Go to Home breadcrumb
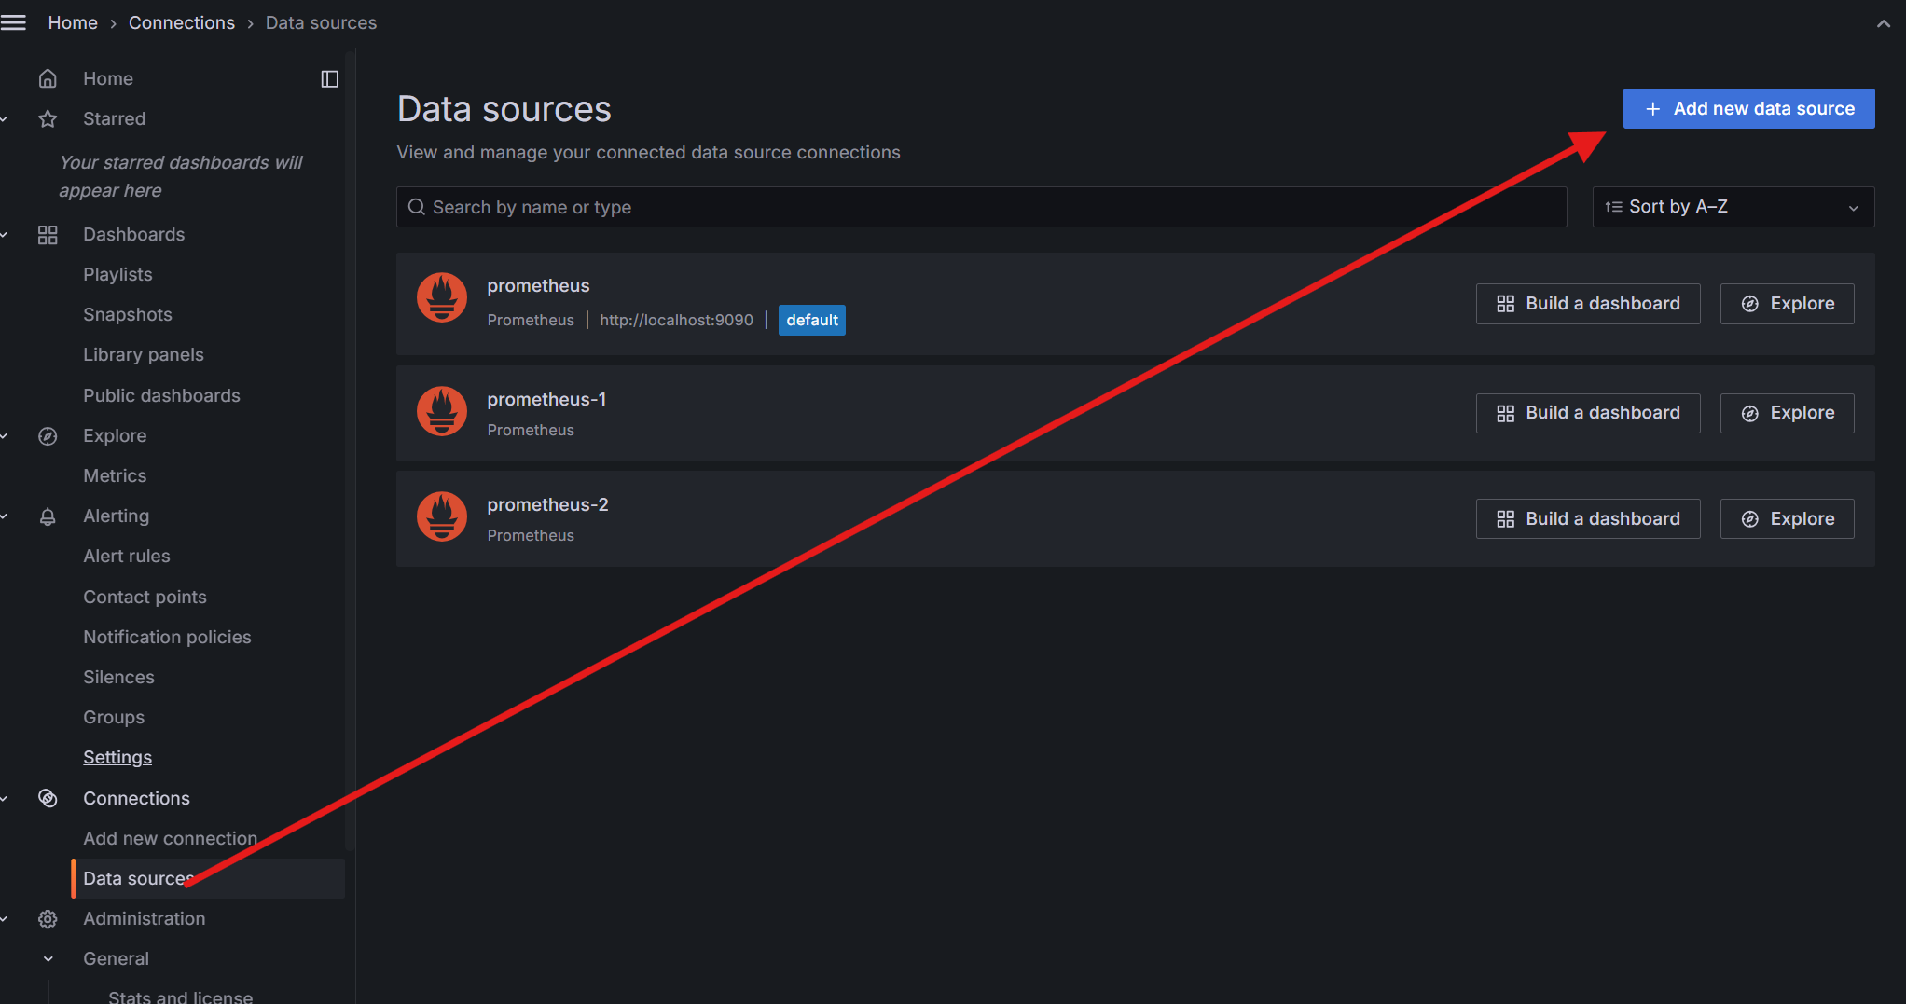 pos(73,22)
